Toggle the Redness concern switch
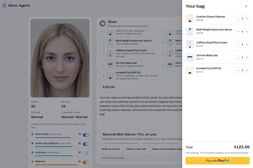Image resolution: width=253 pixels, height=168 pixels. pos(86,162)
